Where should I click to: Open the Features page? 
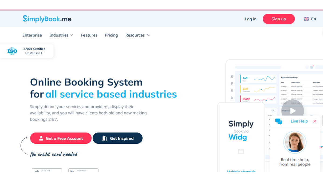pos(89,35)
